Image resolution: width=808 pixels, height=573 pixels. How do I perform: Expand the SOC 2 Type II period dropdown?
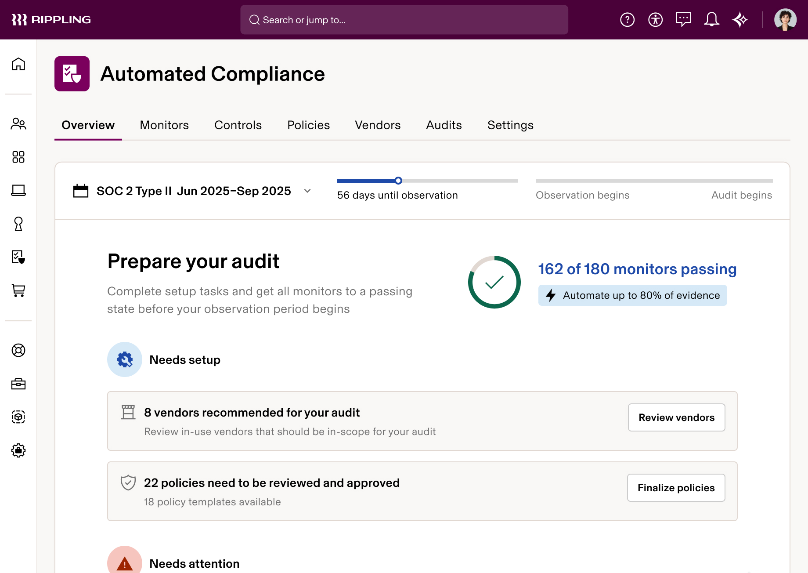[x=307, y=191]
